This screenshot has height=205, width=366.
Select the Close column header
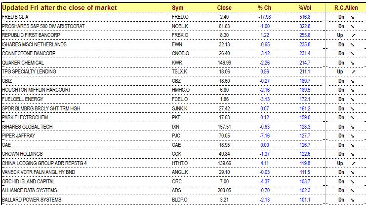point(224,8)
